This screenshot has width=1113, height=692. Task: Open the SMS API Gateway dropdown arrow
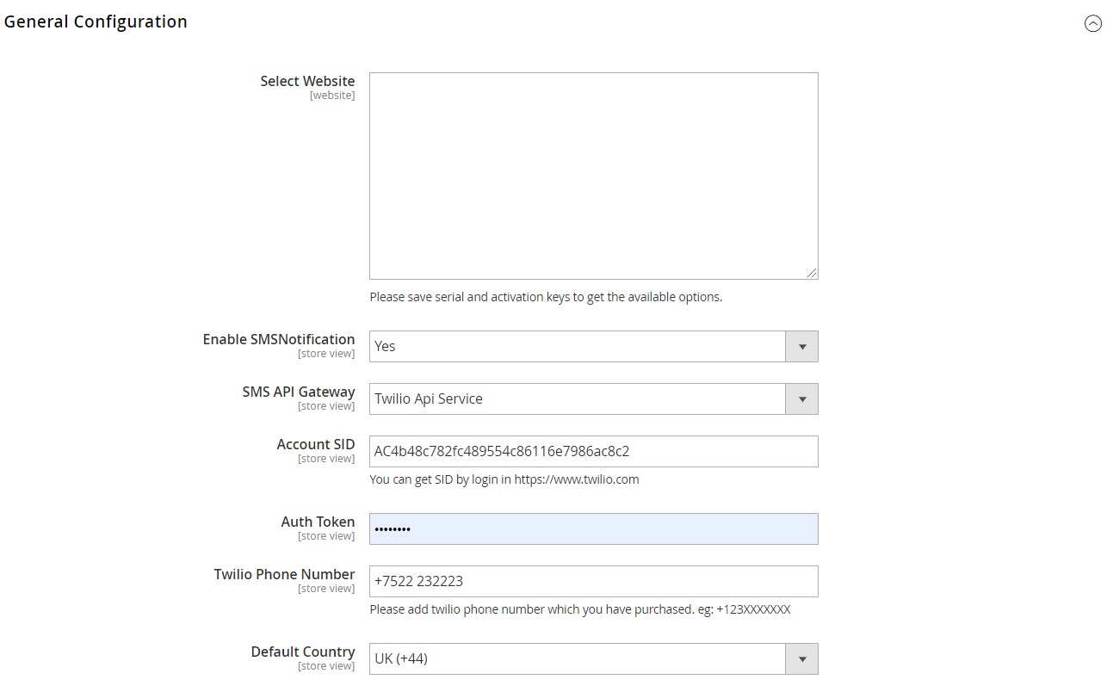pyautogui.click(x=801, y=399)
